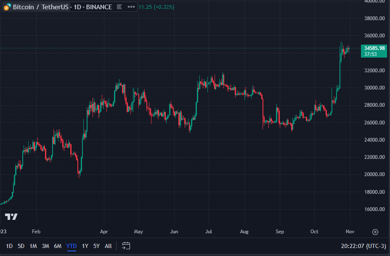Click the 1D interval text in legend
Screen dimensions: 390x256
coord(77,7)
